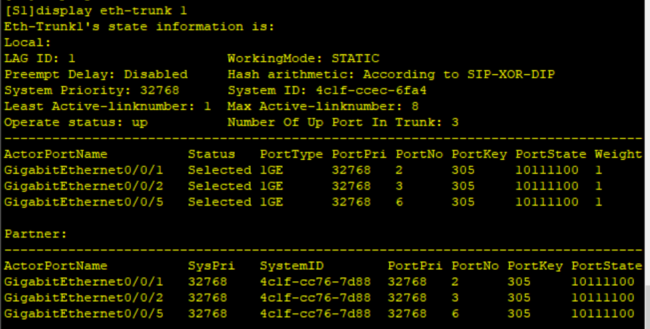
Task: Click 'Selected' status of local GigabitEthernet0/0/1
Action: pos(220,170)
